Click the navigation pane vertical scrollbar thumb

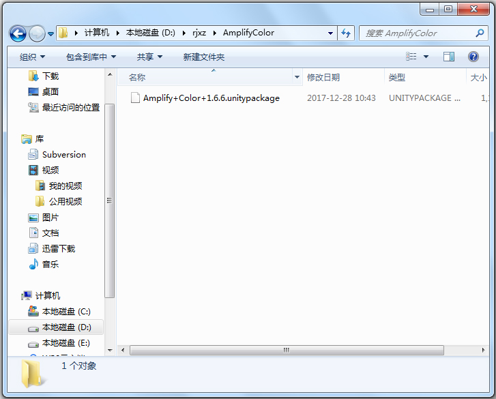point(110,201)
